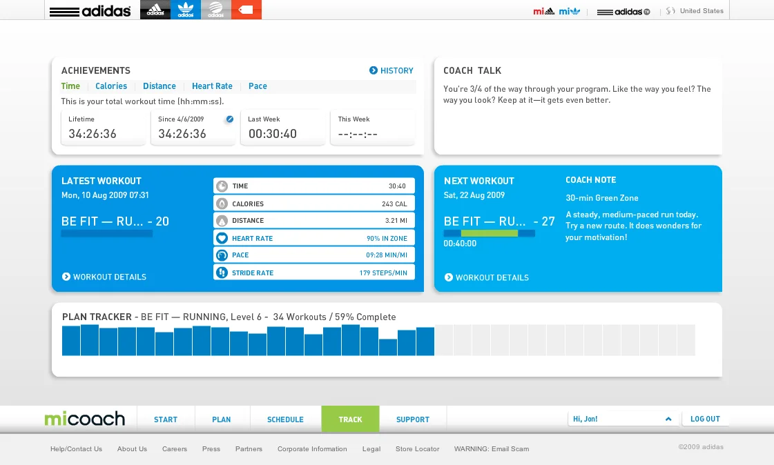
Task: Open the mi adidas Performance logo link
Action: click(x=543, y=11)
